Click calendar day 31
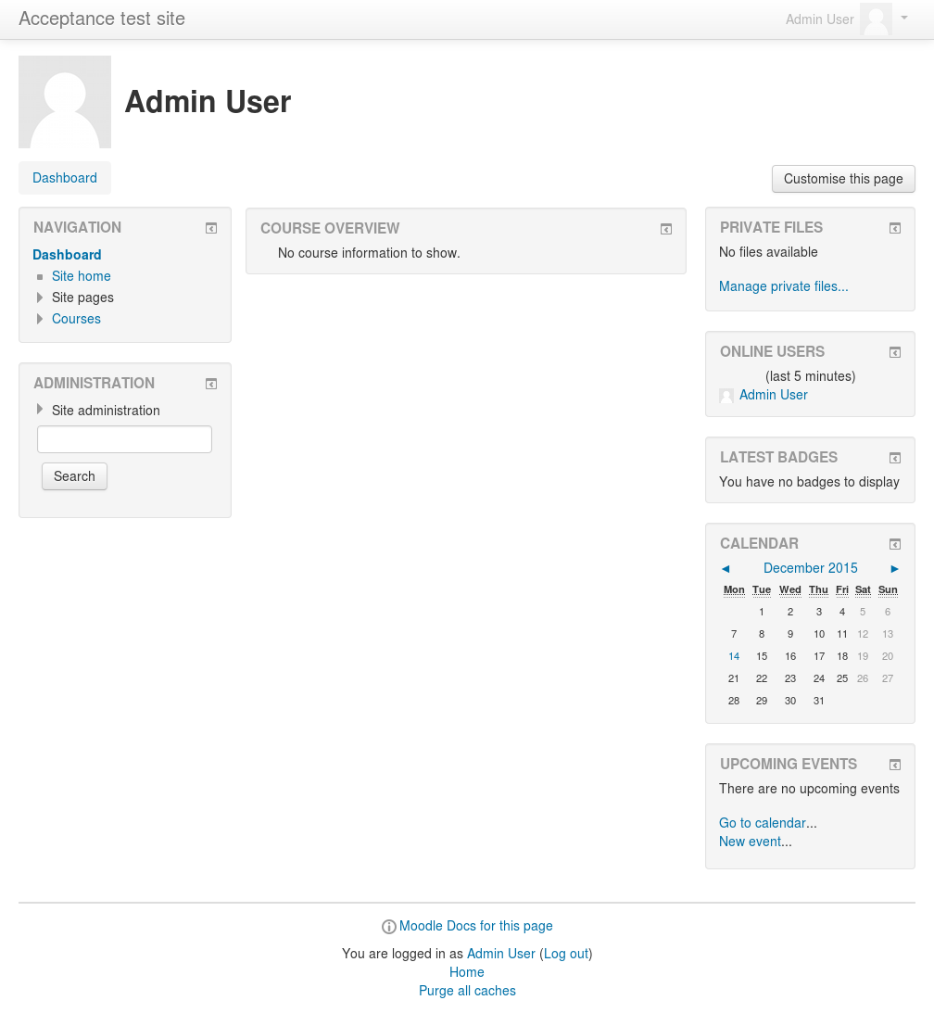 [818, 701]
